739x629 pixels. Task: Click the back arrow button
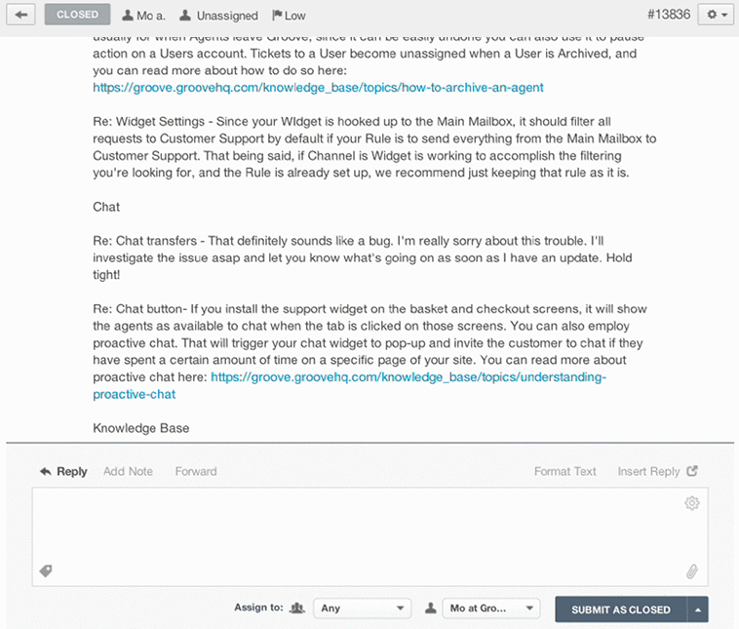tap(21, 15)
